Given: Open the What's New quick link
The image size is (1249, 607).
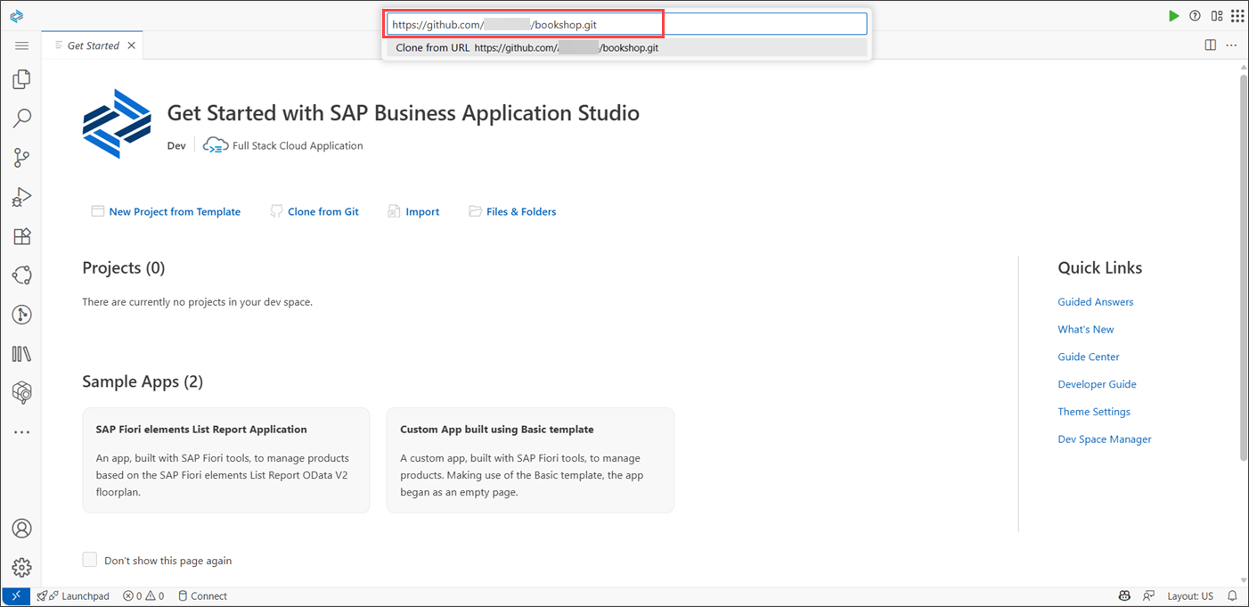Looking at the screenshot, I should click(1086, 330).
